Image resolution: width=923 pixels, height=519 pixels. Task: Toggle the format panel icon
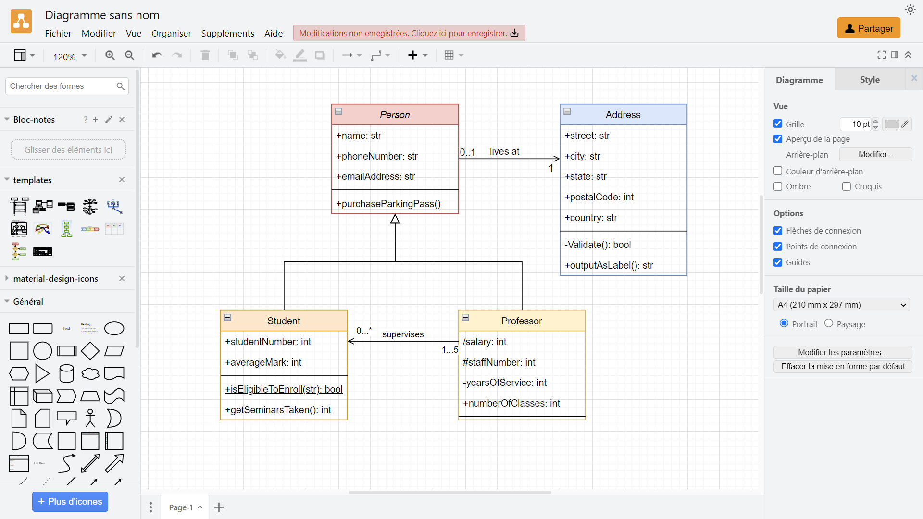tap(895, 55)
